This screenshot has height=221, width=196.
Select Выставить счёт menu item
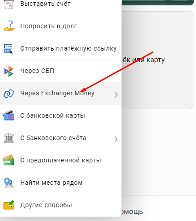pos(61,4)
